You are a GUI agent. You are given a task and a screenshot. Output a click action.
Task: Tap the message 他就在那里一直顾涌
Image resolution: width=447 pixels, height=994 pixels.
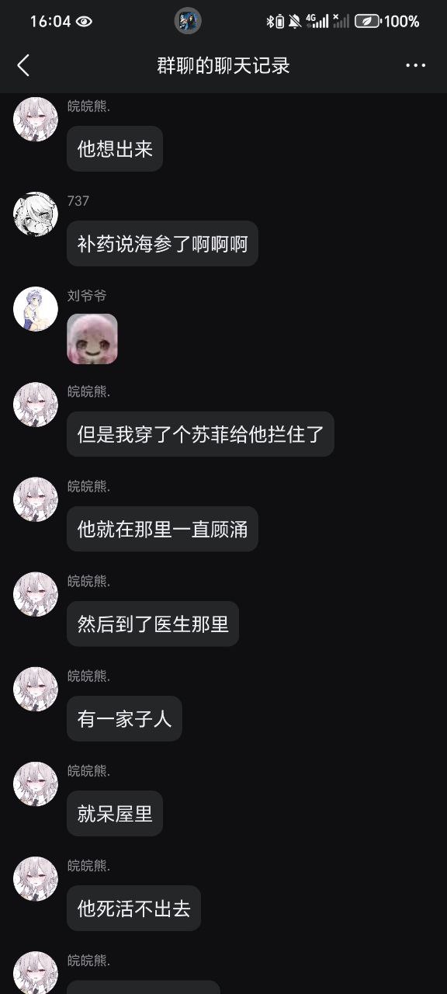point(162,529)
